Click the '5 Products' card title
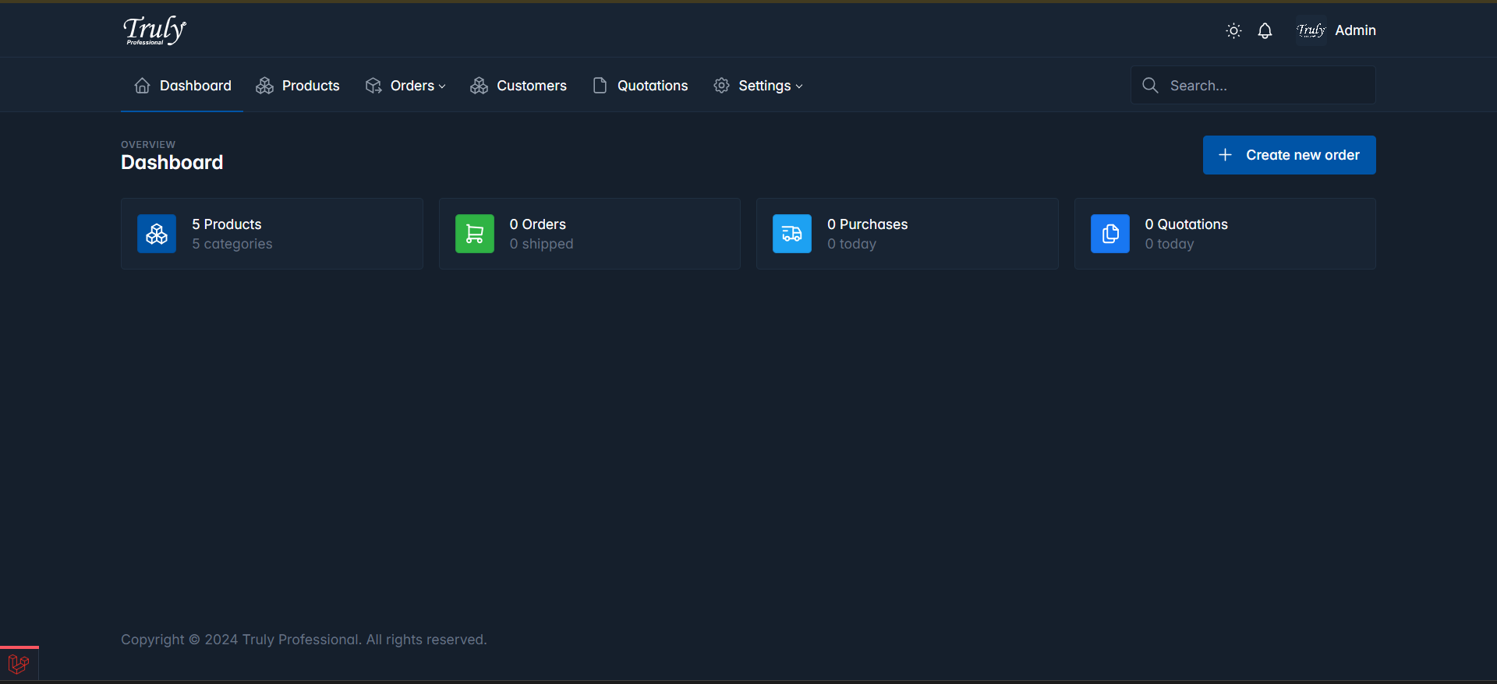 point(227,224)
